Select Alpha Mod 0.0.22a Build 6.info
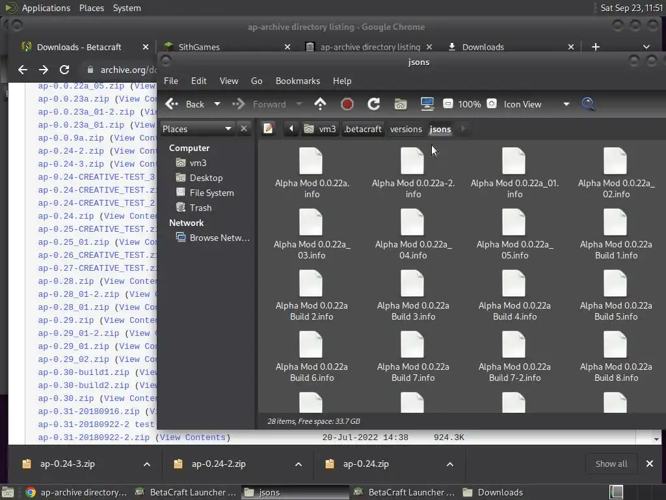666x500 pixels. pyautogui.click(x=312, y=357)
